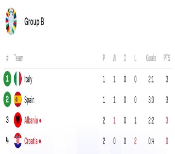Click the Group B heading
The image size is (175, 154).
coord(34,22)
